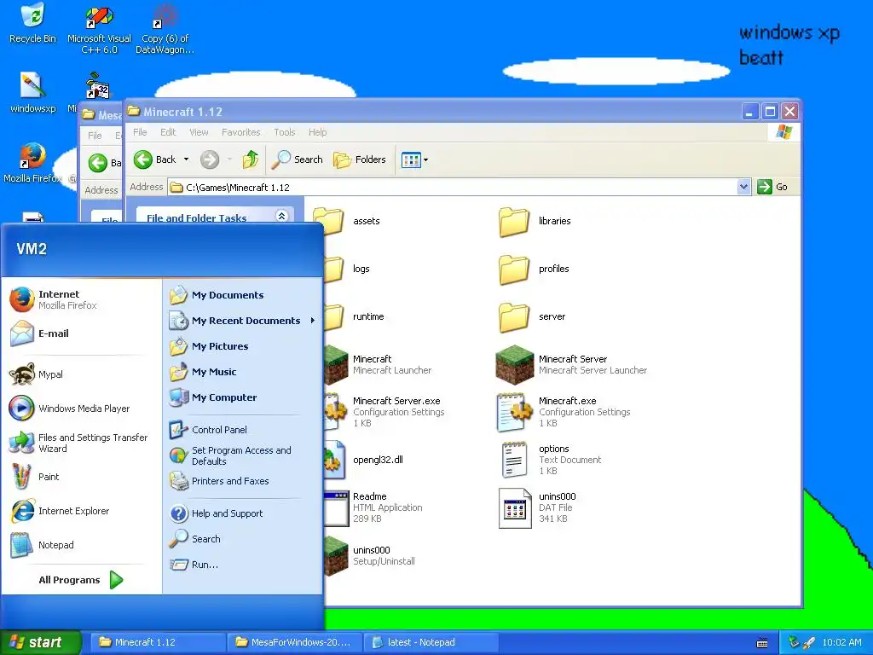The image size is (873, 655).
Task: Open My Computer from Start menu
Action: tap(243, 397)
